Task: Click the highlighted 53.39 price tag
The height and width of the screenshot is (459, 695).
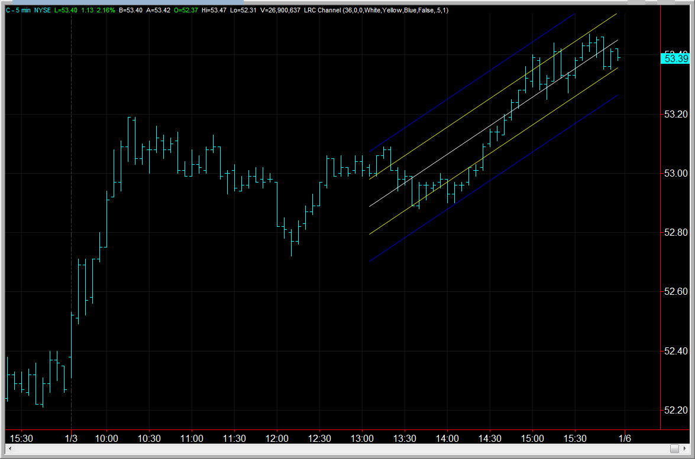Action: (676, 58)
